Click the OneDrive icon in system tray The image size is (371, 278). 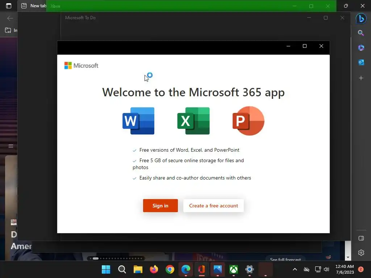pyautogui.click(x=307, y=269)
